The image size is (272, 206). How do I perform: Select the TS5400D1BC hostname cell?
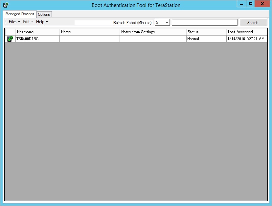pos(38,39)
